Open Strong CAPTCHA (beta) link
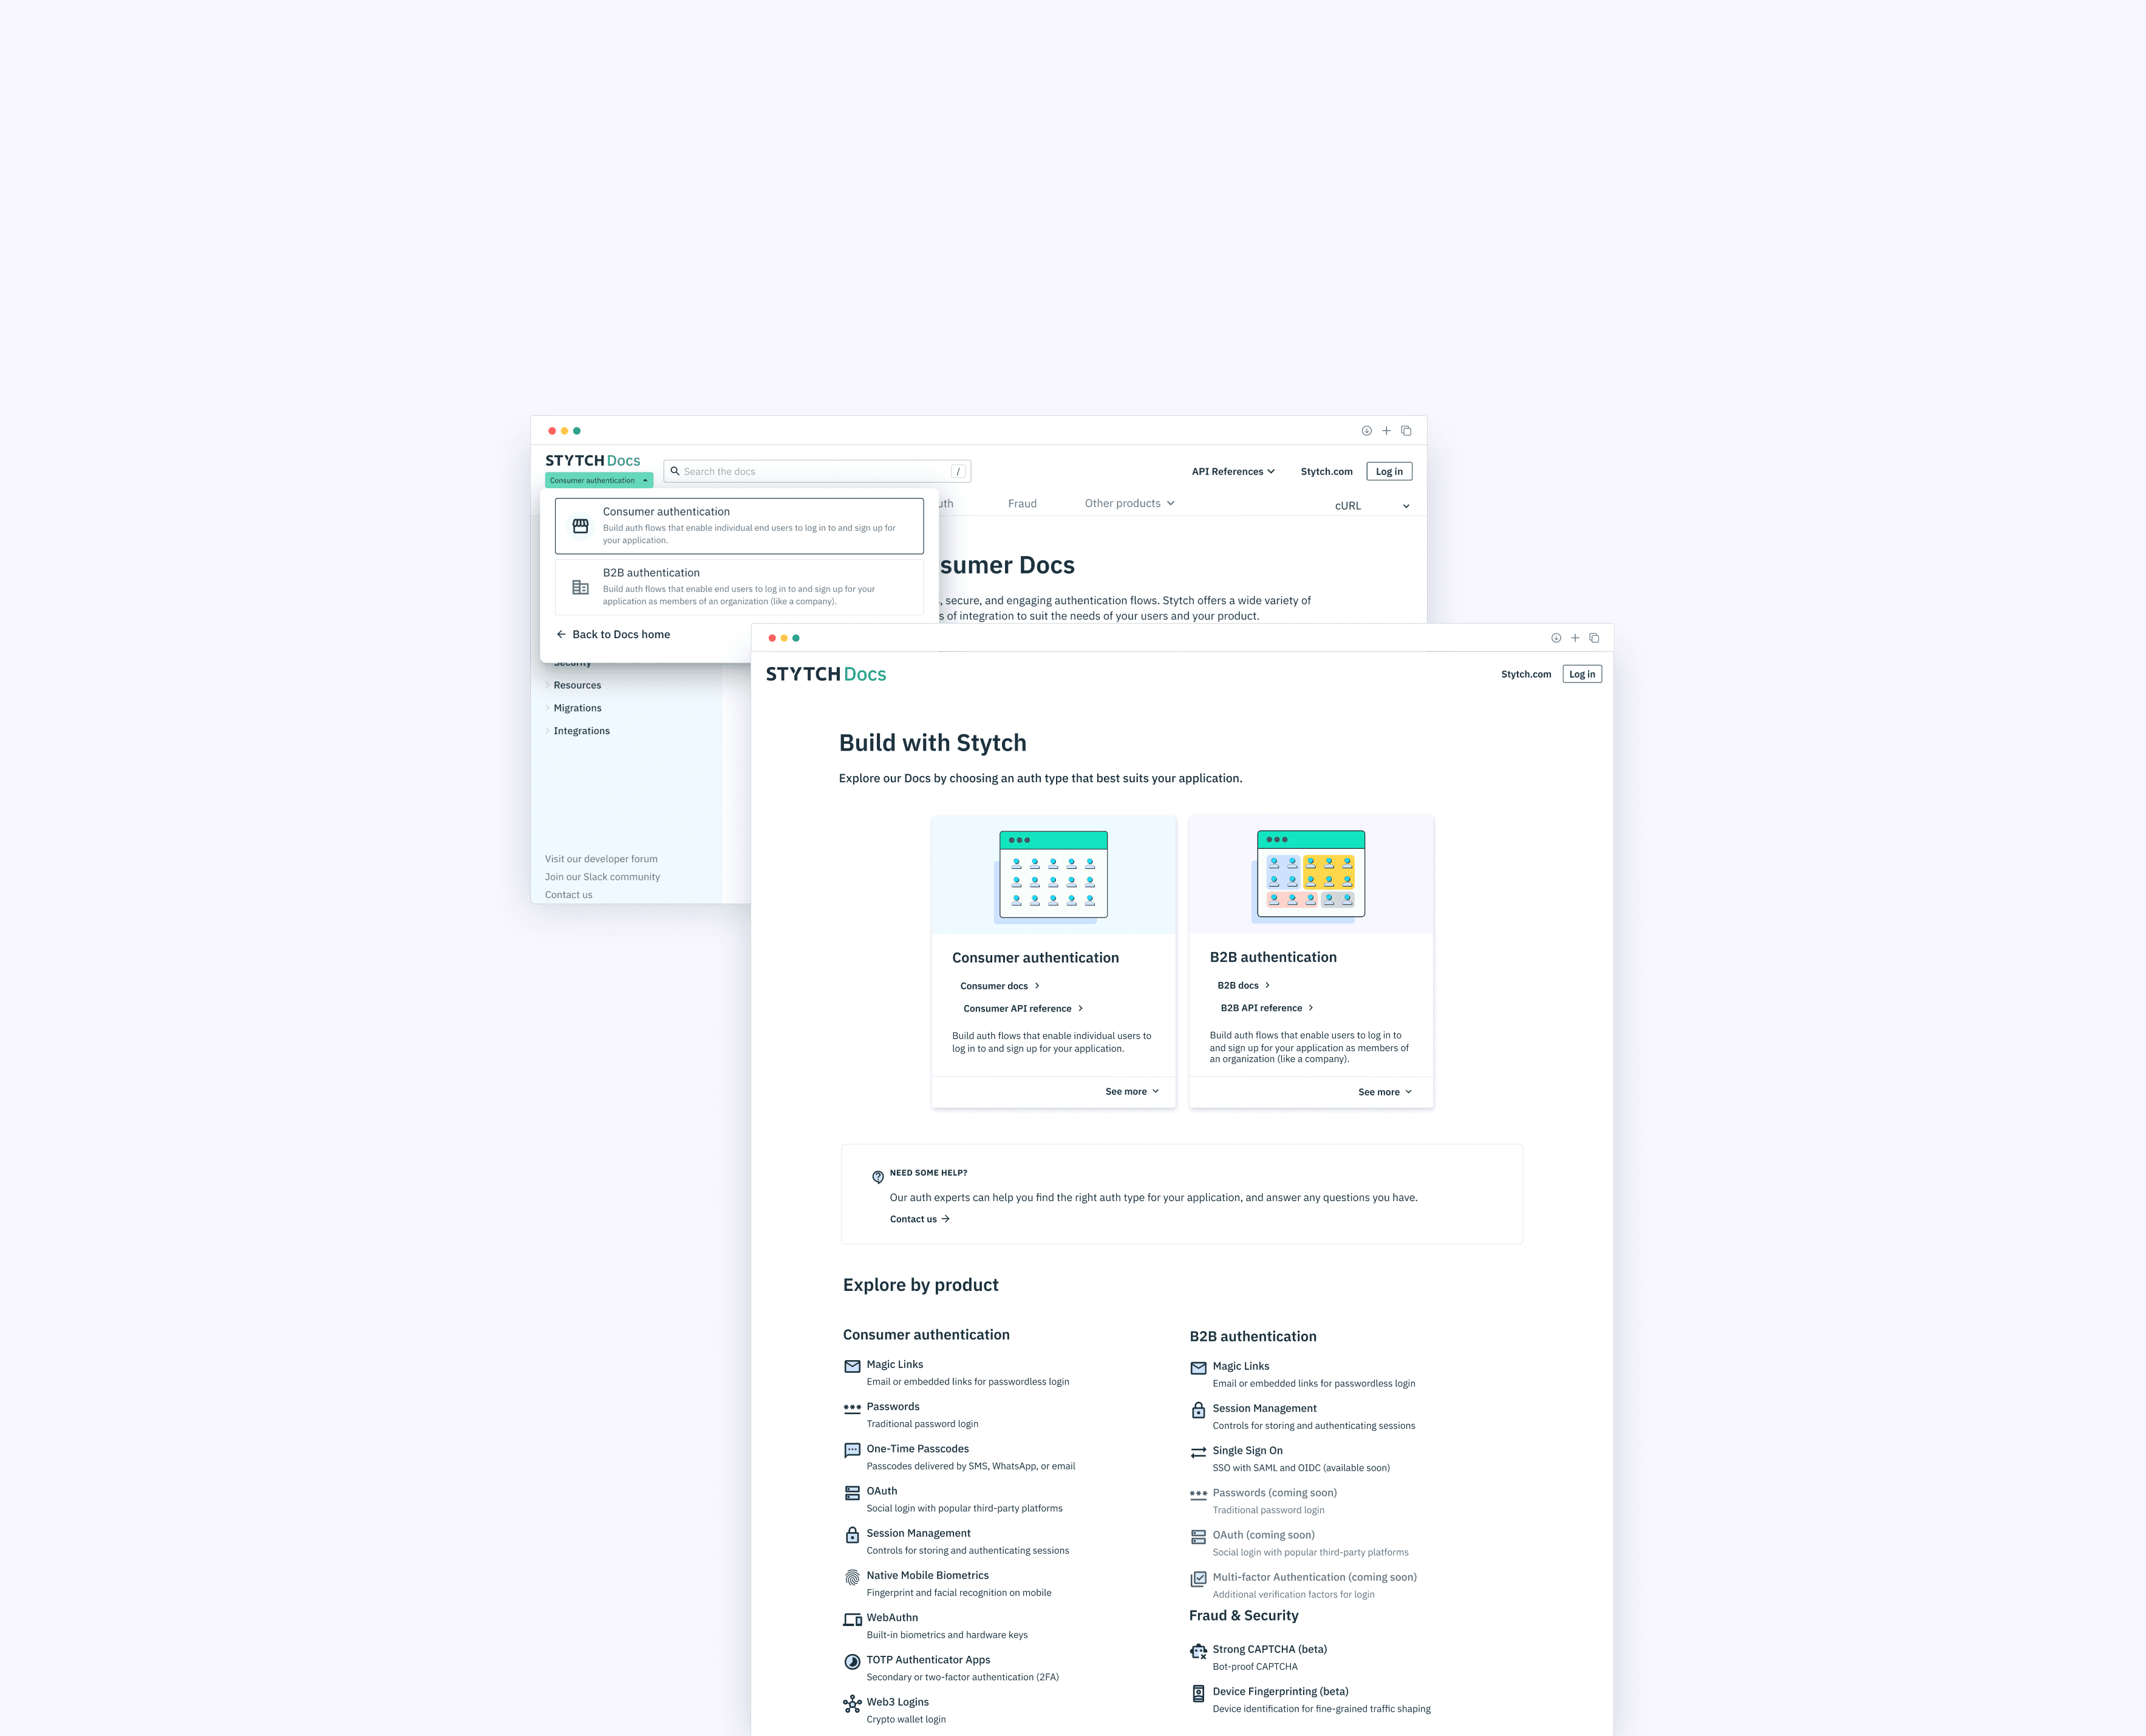This screenshot has height=1736, width=2146. pos(1269,1649)
